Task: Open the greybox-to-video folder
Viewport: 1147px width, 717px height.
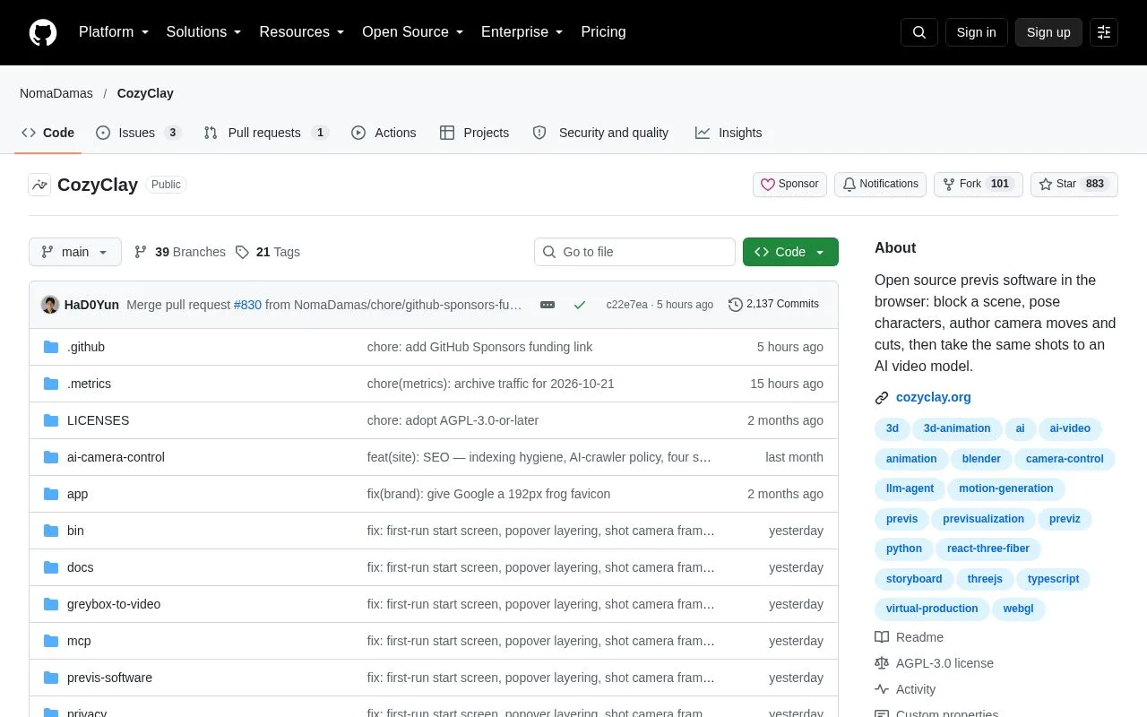Action: (114, 604)
